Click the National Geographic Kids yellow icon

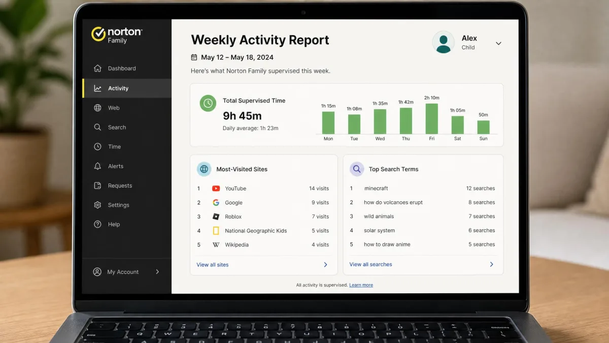[x=216, y=231]
